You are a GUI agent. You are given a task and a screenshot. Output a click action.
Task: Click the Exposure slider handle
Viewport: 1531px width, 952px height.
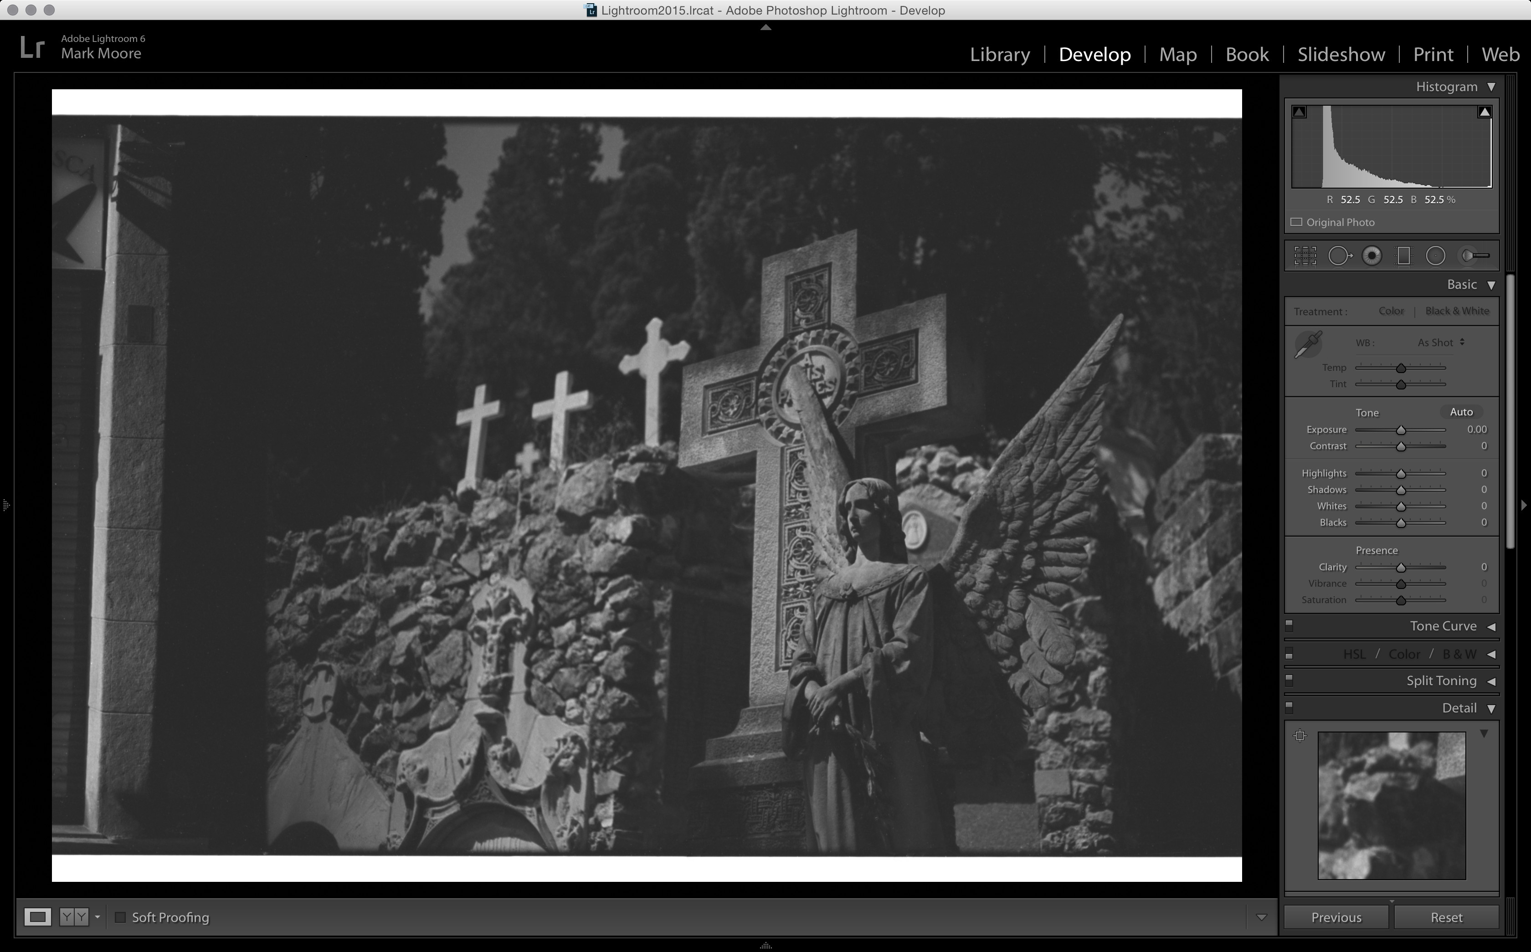pos(1401,430)
